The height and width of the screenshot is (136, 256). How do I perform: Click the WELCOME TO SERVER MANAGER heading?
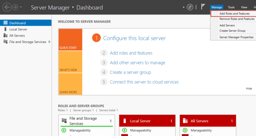pos(84,22)
